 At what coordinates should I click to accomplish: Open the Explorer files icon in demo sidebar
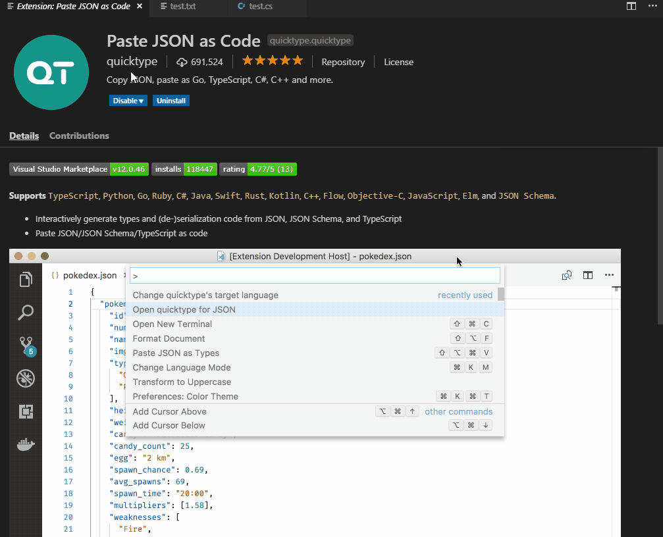[x=26, y=279]
